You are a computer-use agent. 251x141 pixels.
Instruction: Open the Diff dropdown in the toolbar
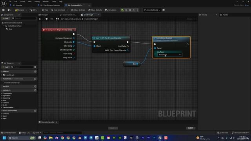(33, 10)
